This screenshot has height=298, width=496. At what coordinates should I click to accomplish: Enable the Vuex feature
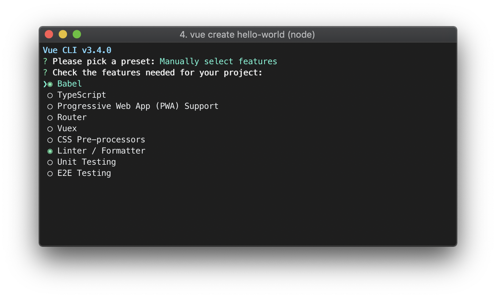point(50,128)
